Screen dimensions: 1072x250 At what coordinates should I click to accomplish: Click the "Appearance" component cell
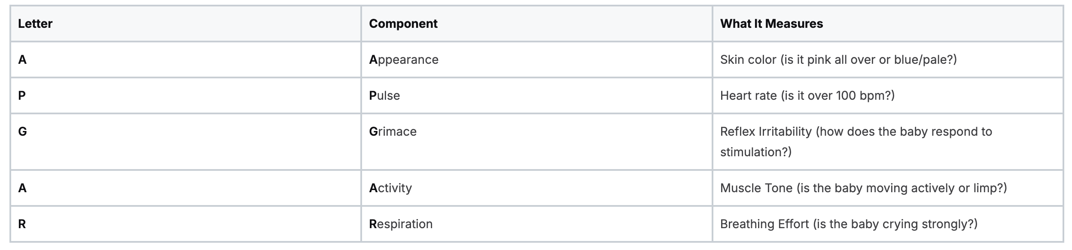point(404,60)
